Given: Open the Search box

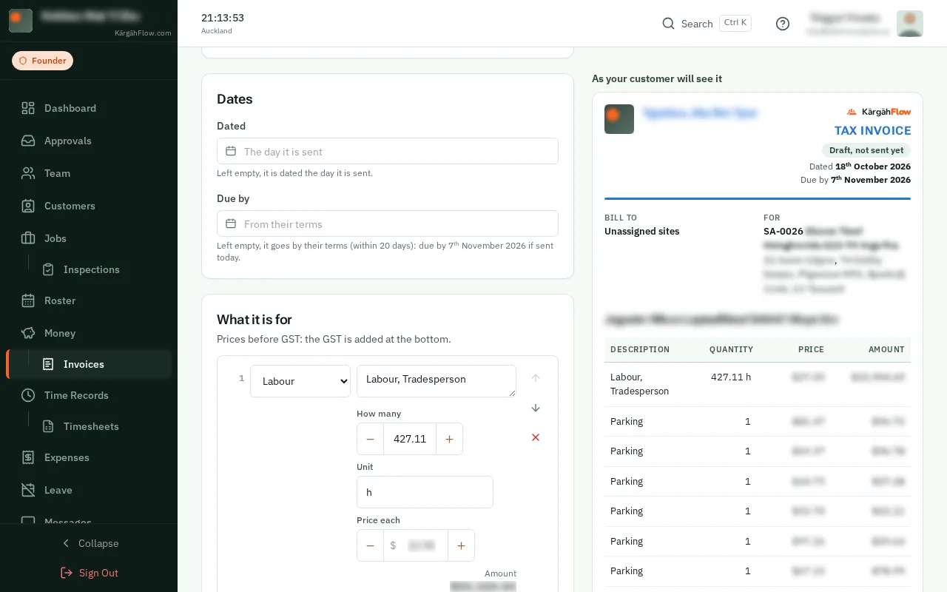Looking at the screenshot, I should pos(707,24).
